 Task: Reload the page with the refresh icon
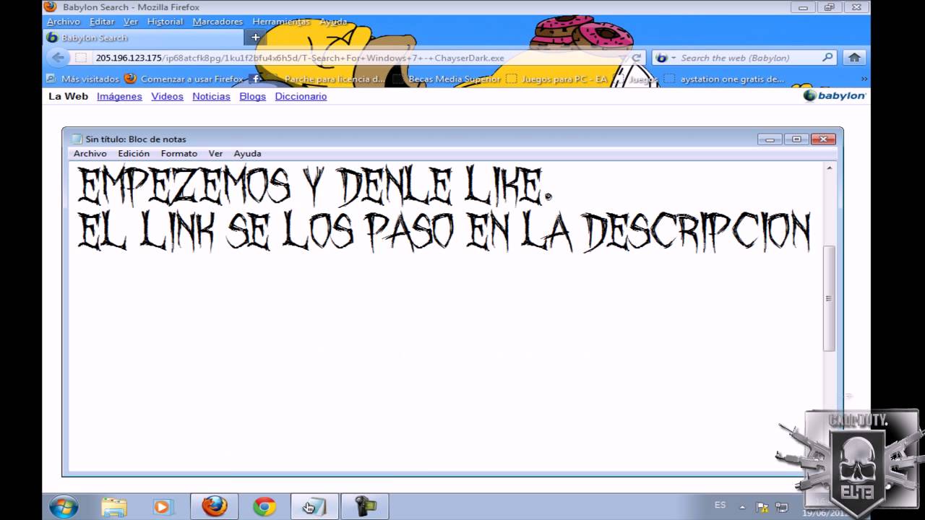(x=637, y=58)
